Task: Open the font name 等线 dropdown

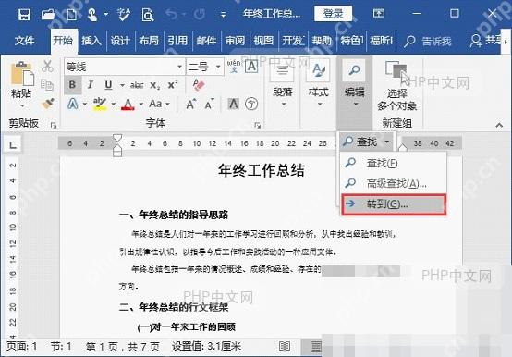Action: pos(179,67)
